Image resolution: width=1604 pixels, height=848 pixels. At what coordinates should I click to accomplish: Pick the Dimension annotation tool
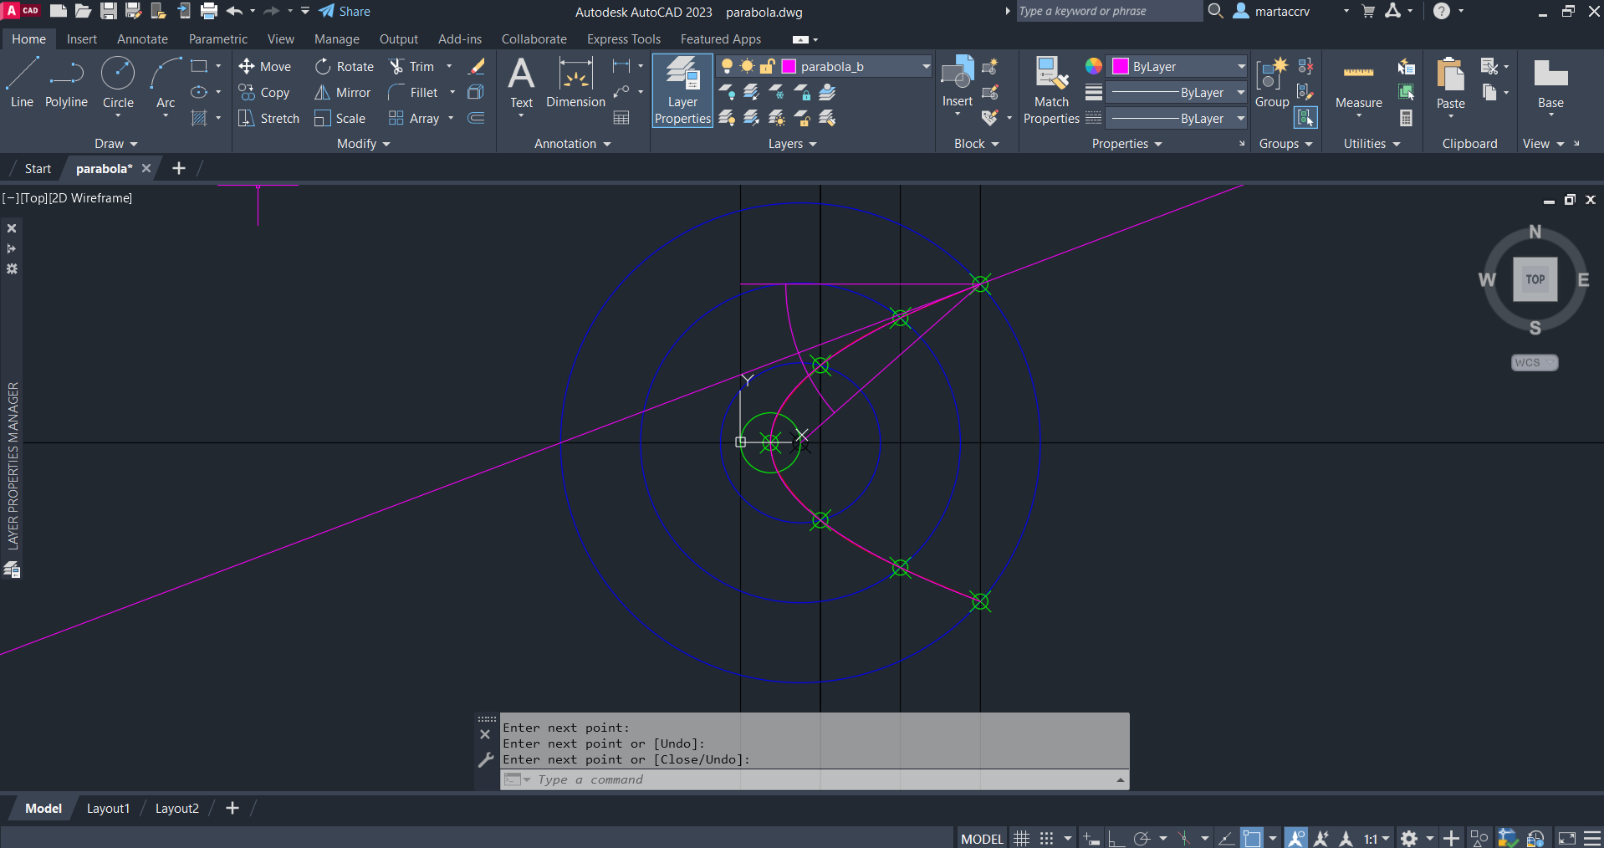pos(575,82)
